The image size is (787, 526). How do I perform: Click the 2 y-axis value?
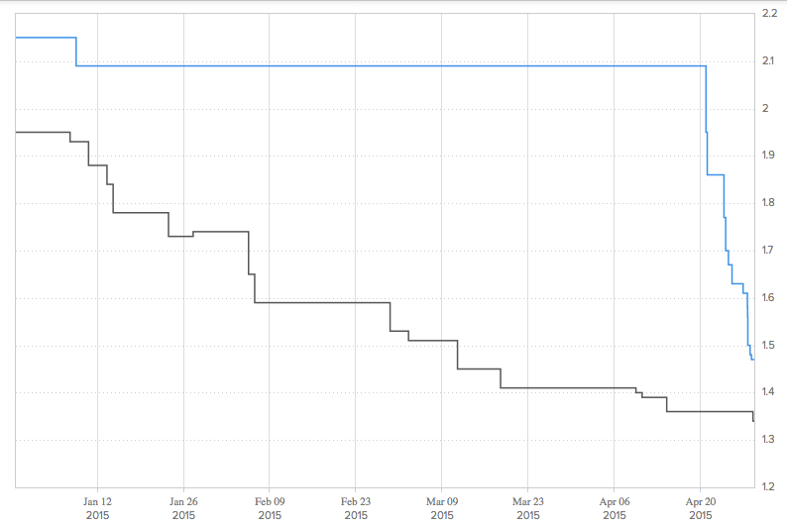point(765,108)
